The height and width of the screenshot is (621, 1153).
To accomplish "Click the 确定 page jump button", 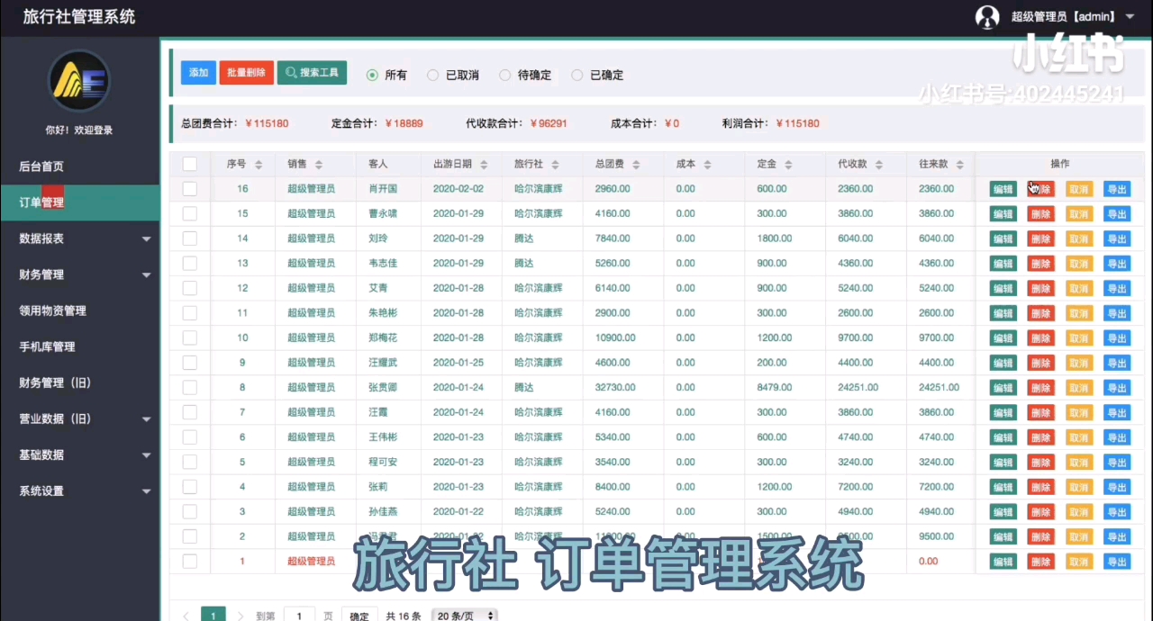I will [359, 616].
